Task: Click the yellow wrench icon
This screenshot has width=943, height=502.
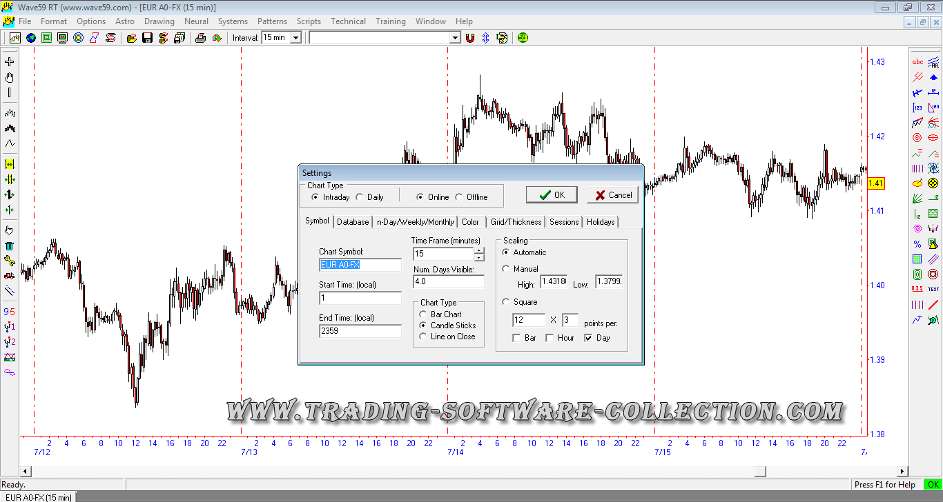Action: tap(10, 261)
